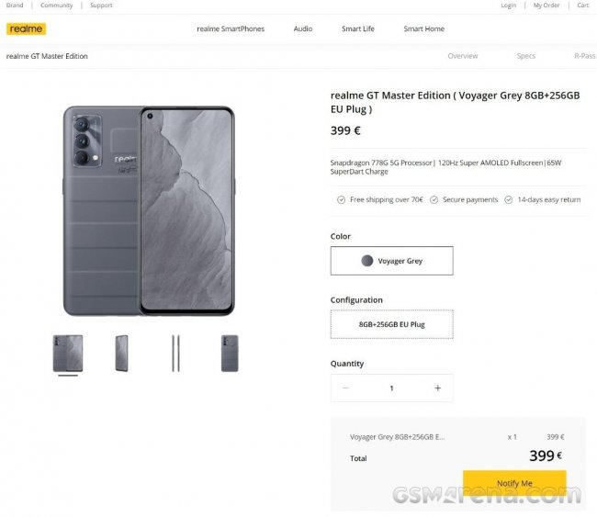Click the minus quantity icon
The height and width of the screenshot is (517, 597).
click(345, 388)
